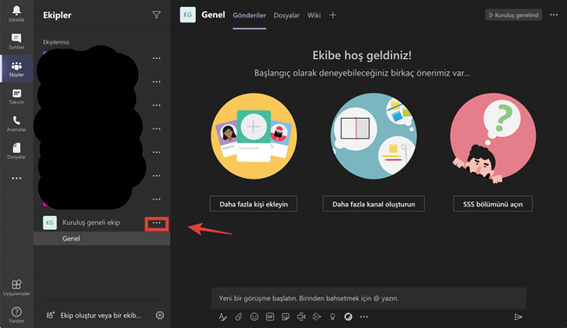Screen dimensions: 567x328
Task: Click the Kuruluş genelind button at top right
Action: click(513, 15)
